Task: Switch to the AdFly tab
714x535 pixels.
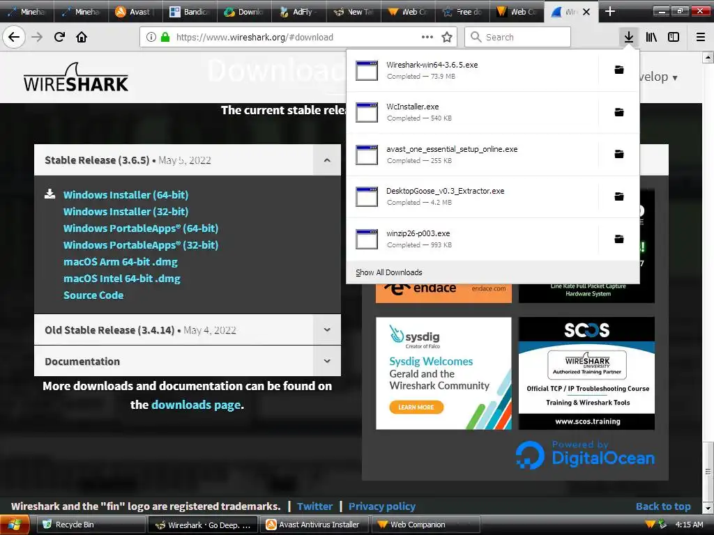Action: point(298,12)
